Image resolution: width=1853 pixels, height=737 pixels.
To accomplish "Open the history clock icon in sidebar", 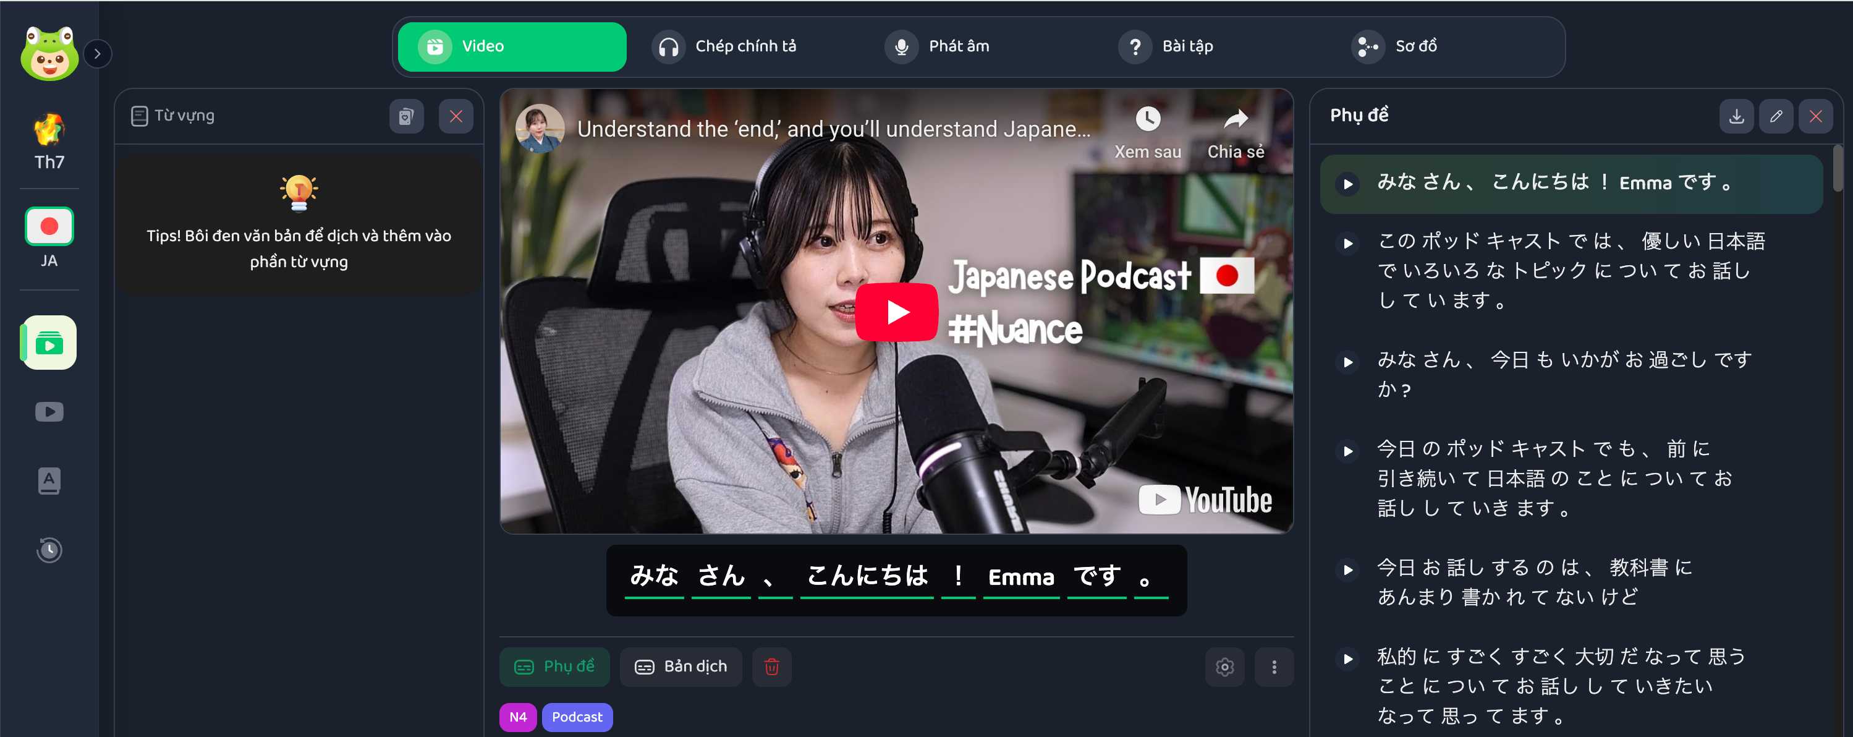I will tap(49, 550).
